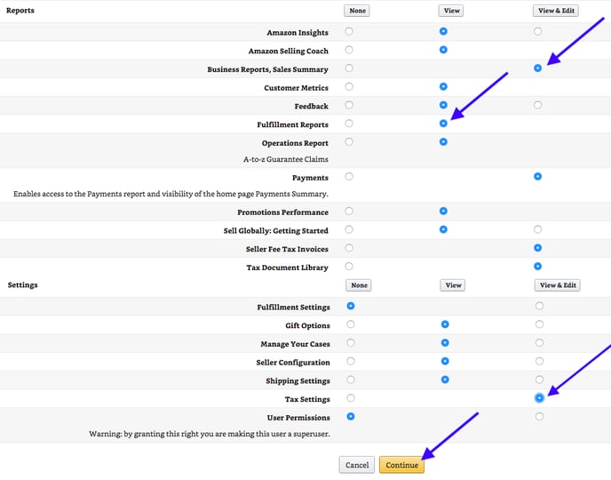
Task: Select View & Edit for Gift Options
Action: 539,324
